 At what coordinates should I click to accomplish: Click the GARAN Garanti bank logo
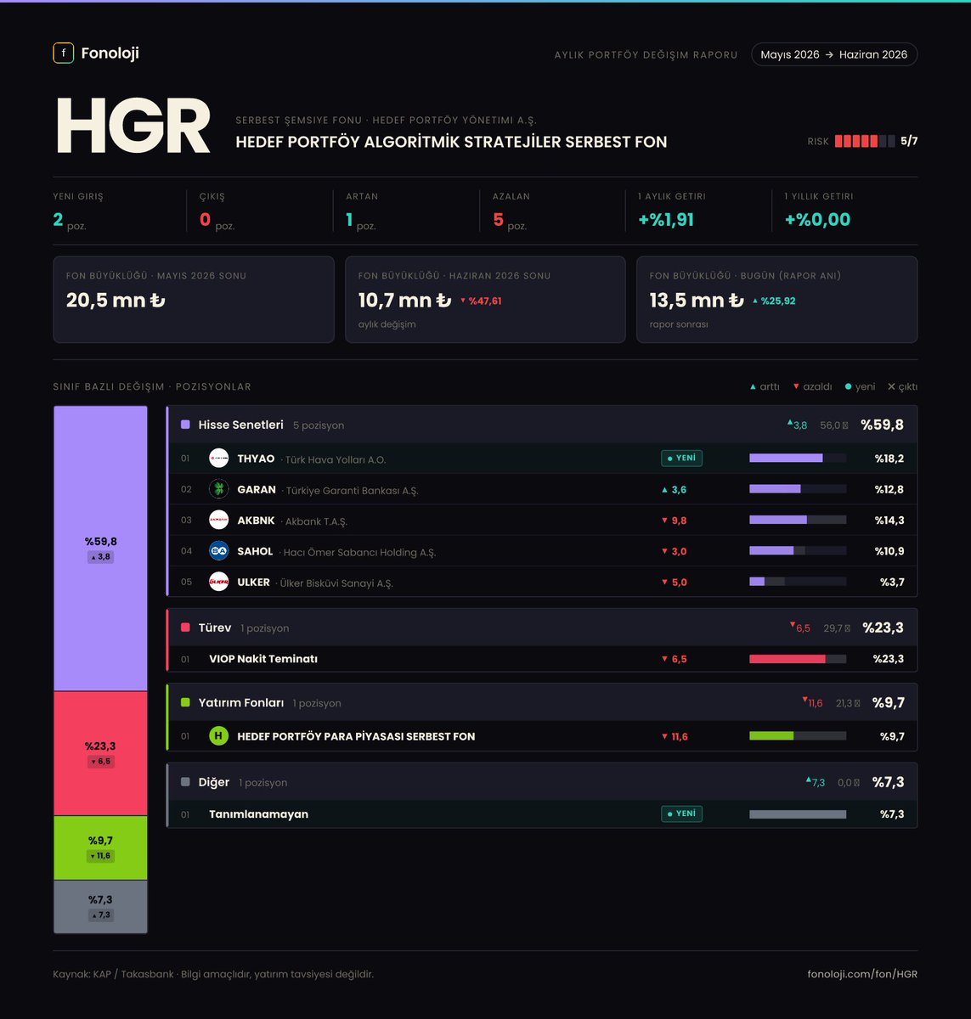219,489
